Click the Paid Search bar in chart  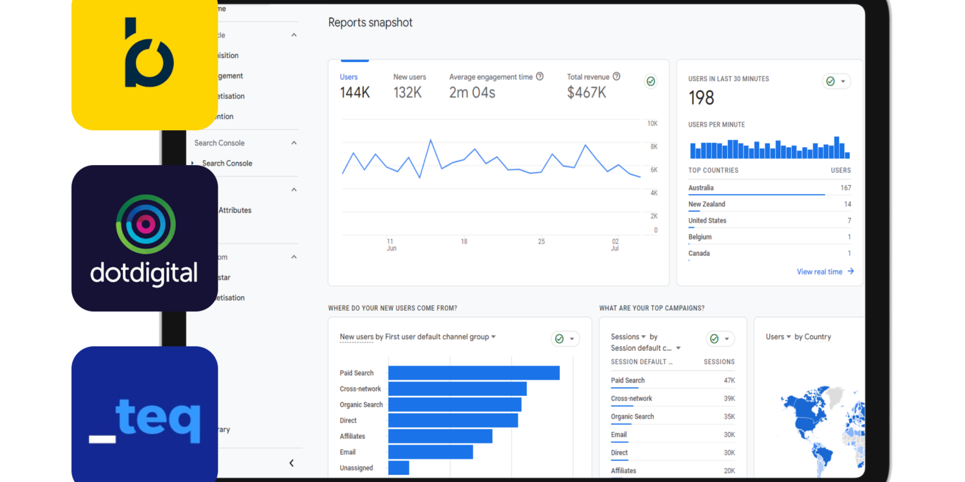[x=473, y=373]
